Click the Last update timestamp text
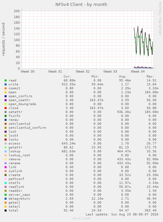The height and width of the screenshot is (222, 163). point(122,214)
